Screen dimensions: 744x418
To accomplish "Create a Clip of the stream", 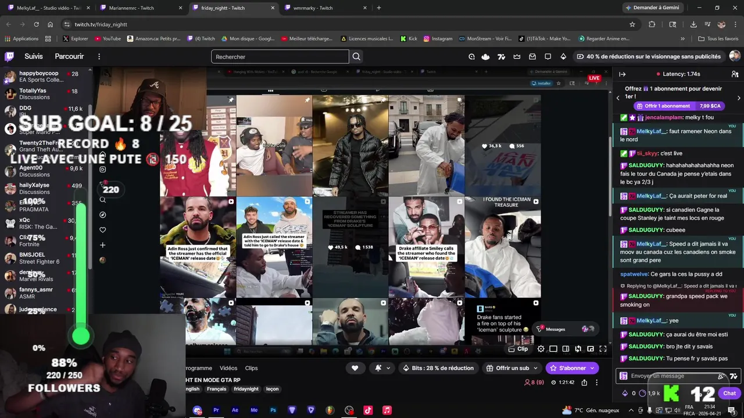I will (518, 349).
